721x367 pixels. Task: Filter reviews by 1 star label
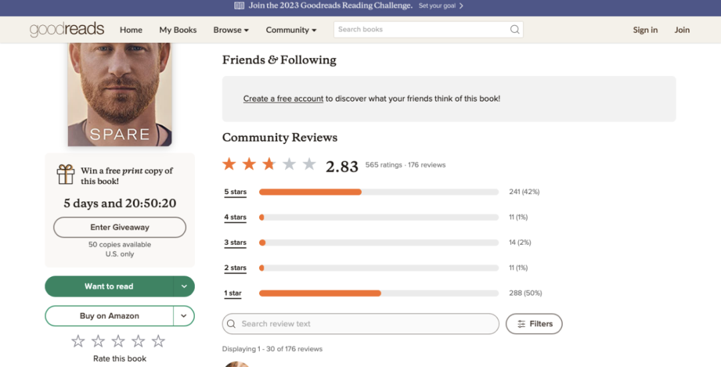(233, 293)
